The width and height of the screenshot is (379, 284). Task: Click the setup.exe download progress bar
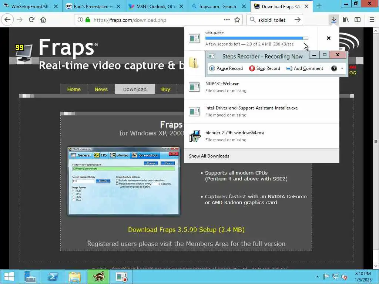pos(257,38)
